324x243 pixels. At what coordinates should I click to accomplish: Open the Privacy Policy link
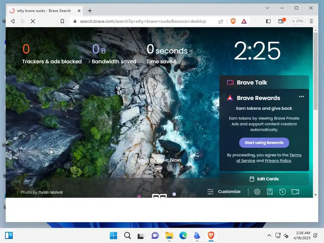click(x=278, y=160)
